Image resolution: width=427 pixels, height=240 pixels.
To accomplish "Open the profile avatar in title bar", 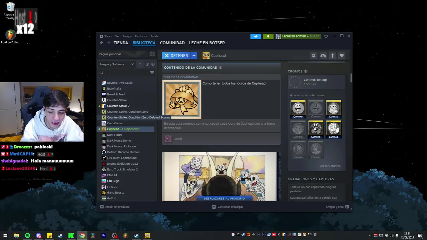I will pyautogui.click(x=278, y=36).
